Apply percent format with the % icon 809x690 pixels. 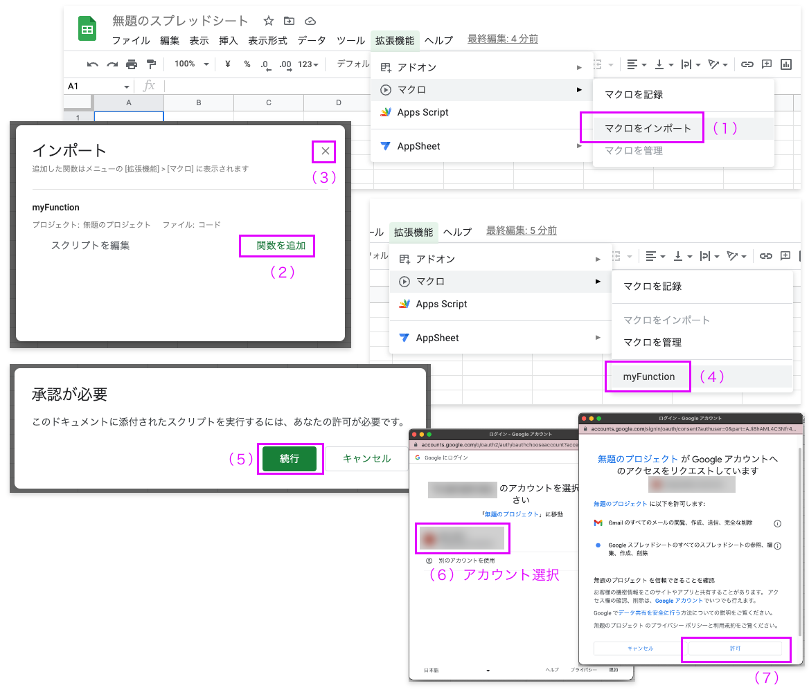pos(247,64)
